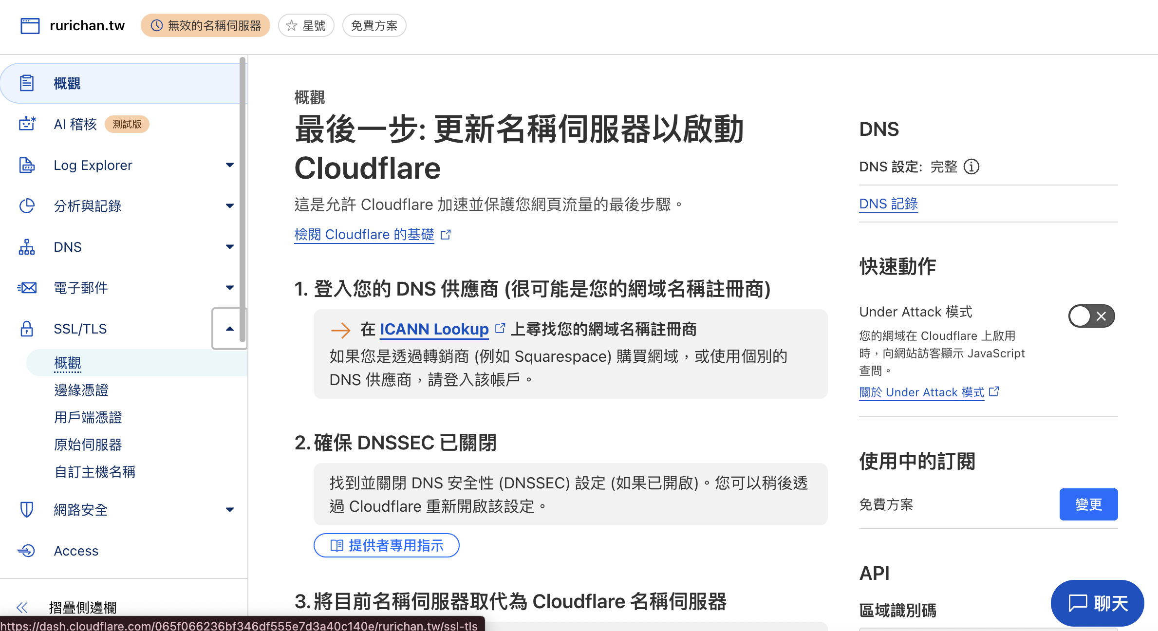Select 原始伺服器 under SSL/TLS
The image size is (1158, 631).
tap(88, 445)
